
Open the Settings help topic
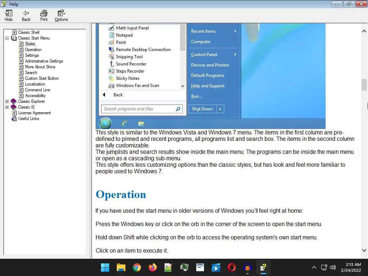[32, 55]
